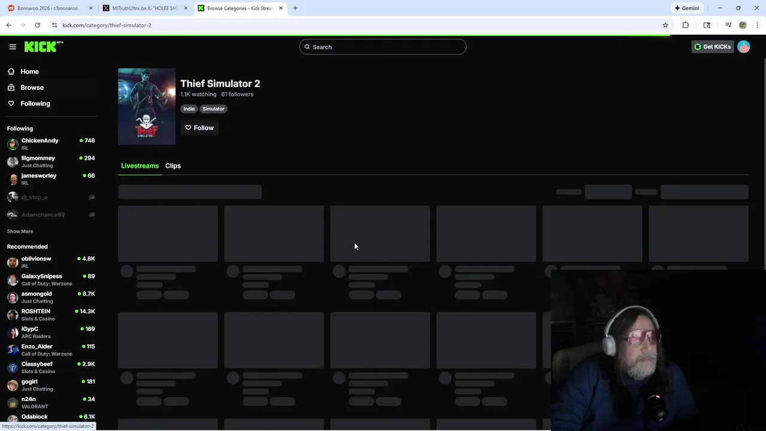Click Get KICKs button
This screenshot has height=431, width=766.
tap(712, 47)
